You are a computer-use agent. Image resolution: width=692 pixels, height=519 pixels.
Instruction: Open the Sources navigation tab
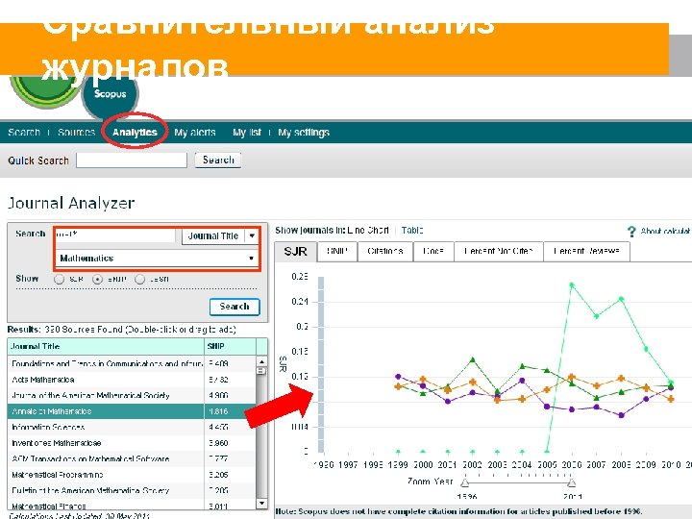coord(76,133)
